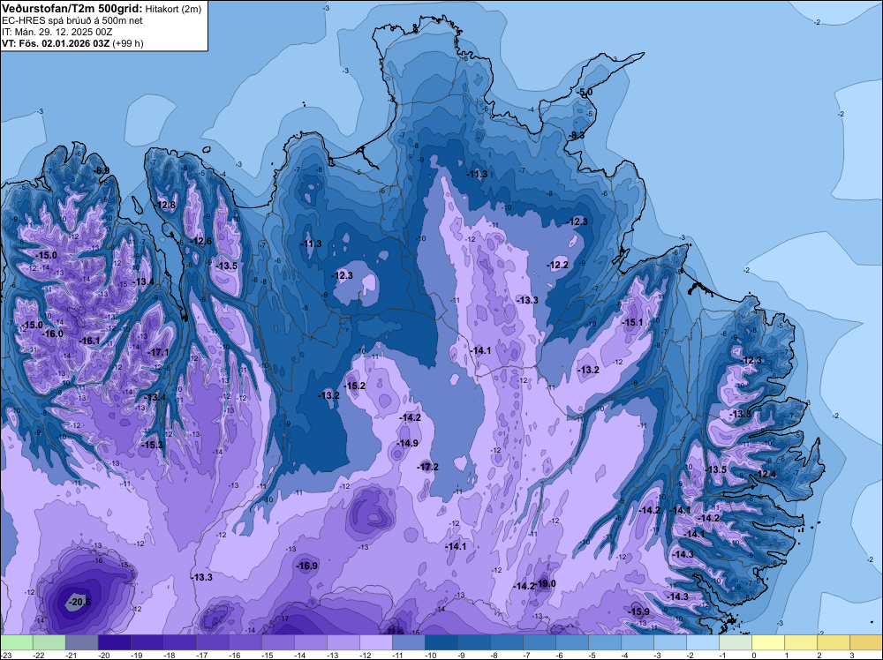Viewport: 883px width, 660px height.
Task: Click the legend swatch labeled 3
Action: click(865, 642)
